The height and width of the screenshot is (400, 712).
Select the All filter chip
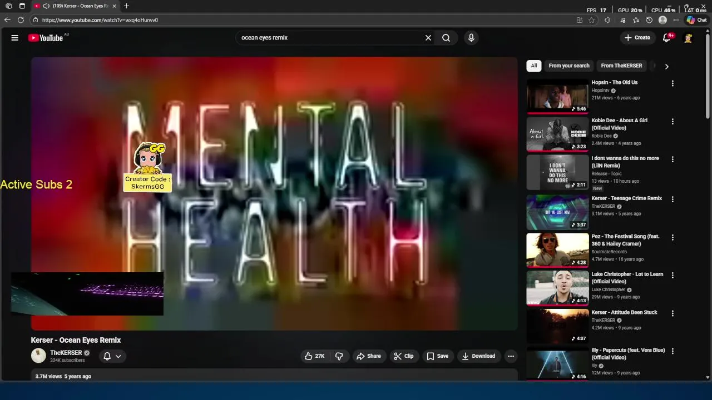(534, 66)
